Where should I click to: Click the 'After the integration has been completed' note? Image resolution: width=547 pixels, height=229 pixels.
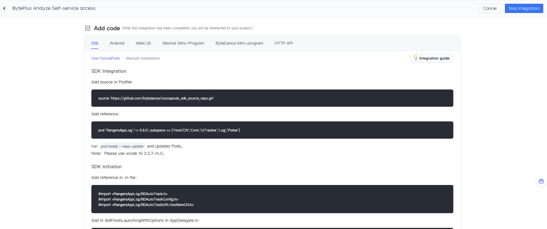(187, 28)
